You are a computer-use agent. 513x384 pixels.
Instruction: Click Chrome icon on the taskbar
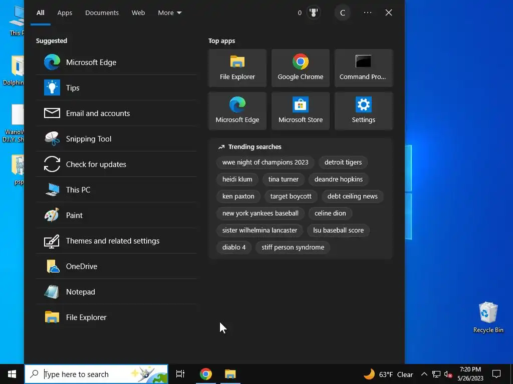pos(206,374)
